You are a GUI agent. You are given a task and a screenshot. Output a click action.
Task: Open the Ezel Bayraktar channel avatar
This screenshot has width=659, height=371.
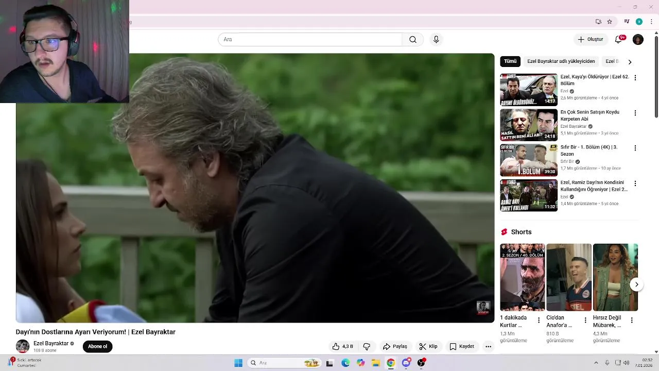coord(23,347)
